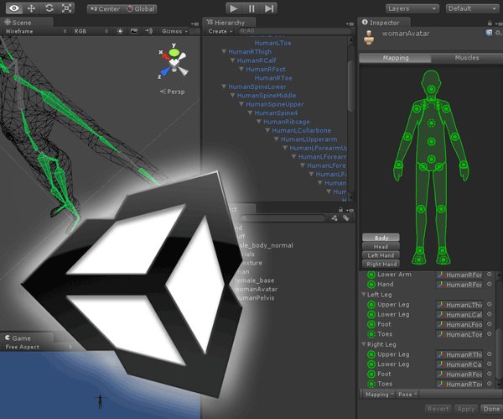
Task: Click the Done button
Action: click(x=491, y=409)
